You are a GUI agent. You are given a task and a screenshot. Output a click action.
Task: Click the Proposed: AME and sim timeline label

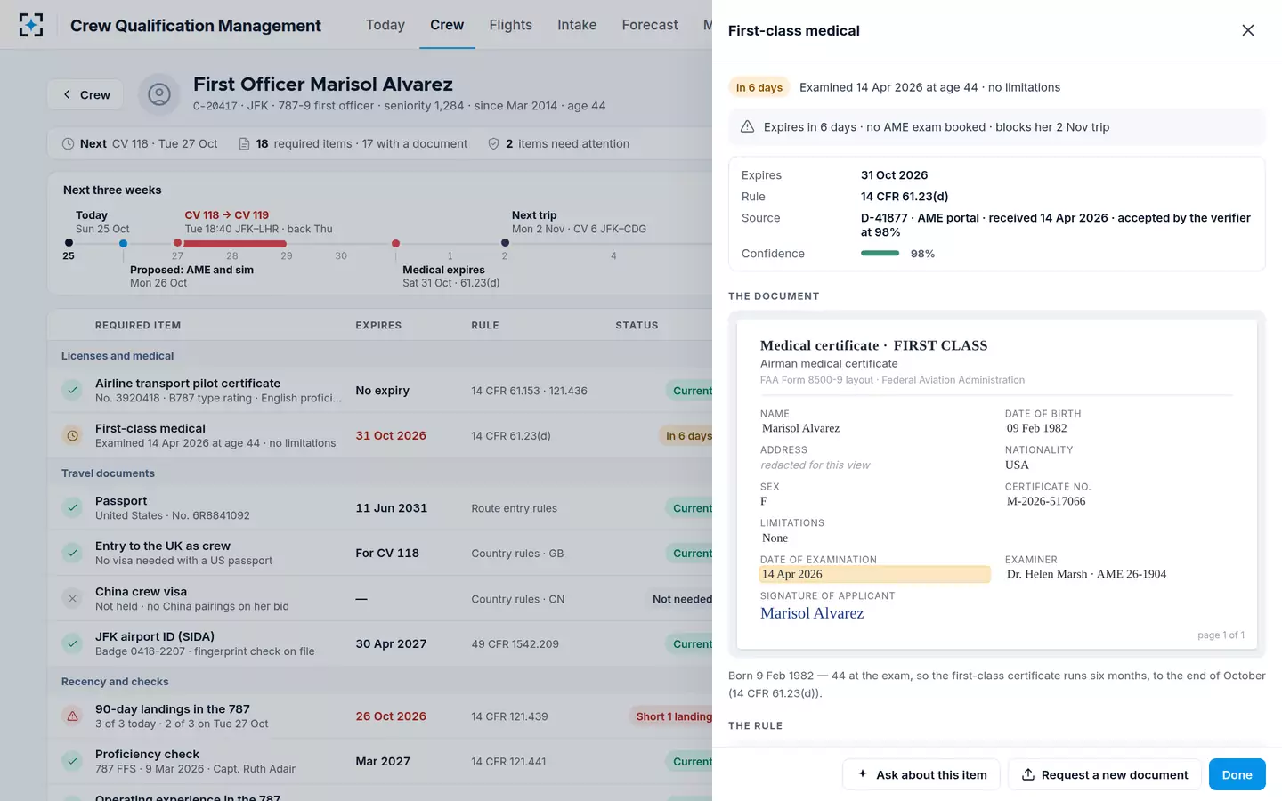coord(191,270)
